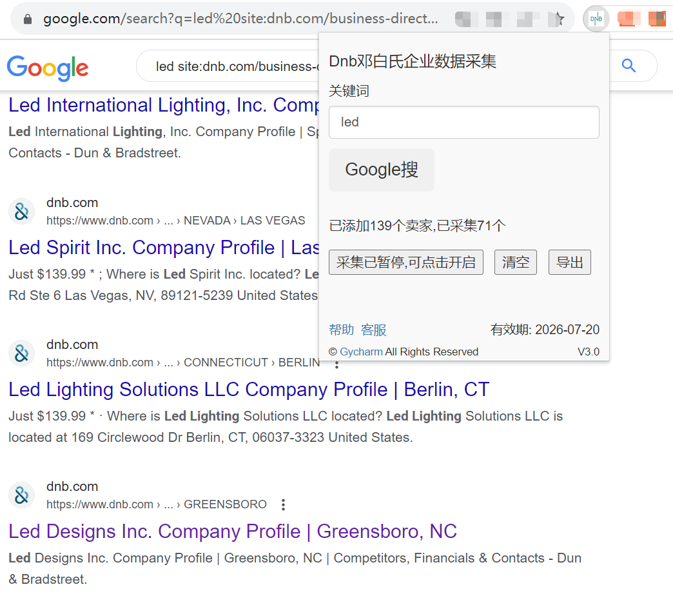673x607 pixels.
Task: Open Led Lighting Solutions LLC result
Action: (x=249, y=390)
